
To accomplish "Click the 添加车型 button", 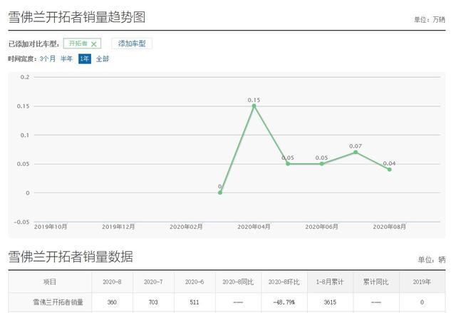I will (132, 43).
